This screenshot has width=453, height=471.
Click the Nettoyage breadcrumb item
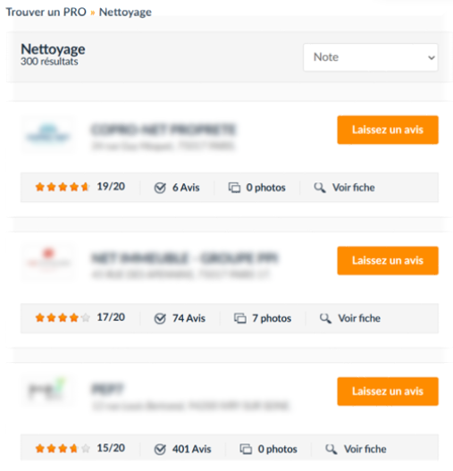point(125,13)
